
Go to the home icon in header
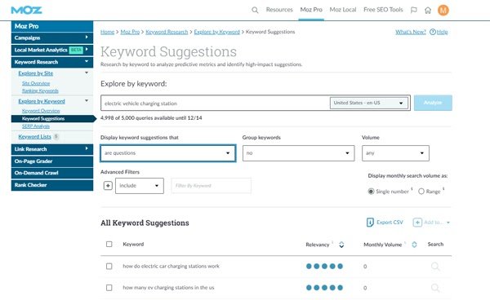pyautogui.click(x=428, y=11)
